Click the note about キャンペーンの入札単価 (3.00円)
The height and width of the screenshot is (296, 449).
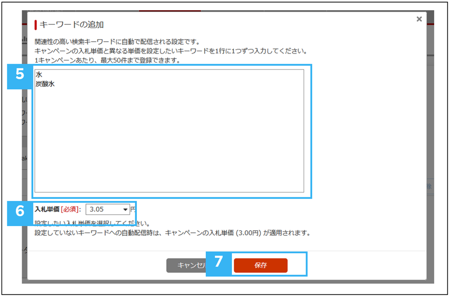coord(173,233)
